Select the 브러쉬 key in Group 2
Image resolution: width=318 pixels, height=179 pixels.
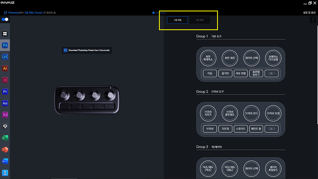point(210,129)
